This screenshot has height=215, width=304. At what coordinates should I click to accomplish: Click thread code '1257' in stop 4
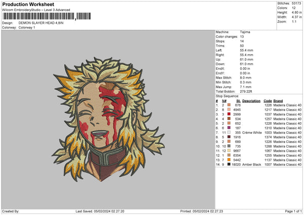point(268,119)
